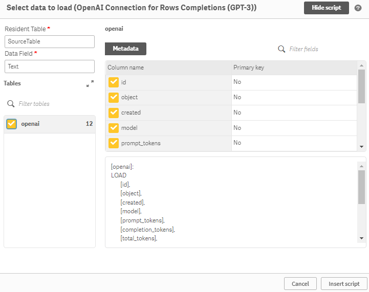Viewport: 369px width, 292px height.
Task: Toggle the created field checkbox
Action: coord(114,113)
